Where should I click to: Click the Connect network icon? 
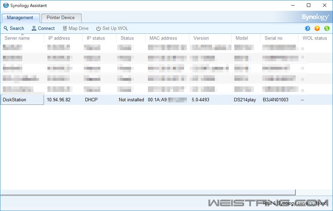[x=34, y=29]
